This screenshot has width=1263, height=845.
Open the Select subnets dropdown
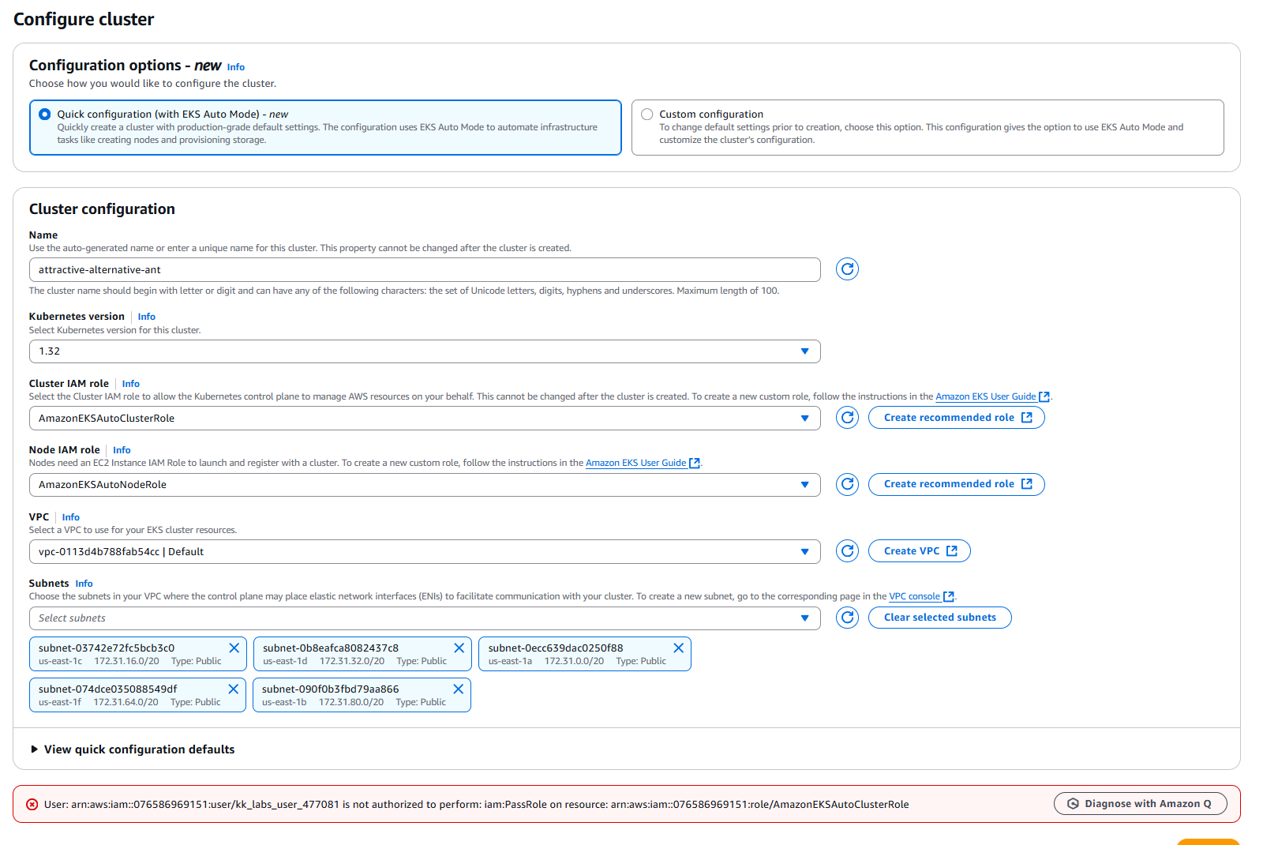(425, 618)
